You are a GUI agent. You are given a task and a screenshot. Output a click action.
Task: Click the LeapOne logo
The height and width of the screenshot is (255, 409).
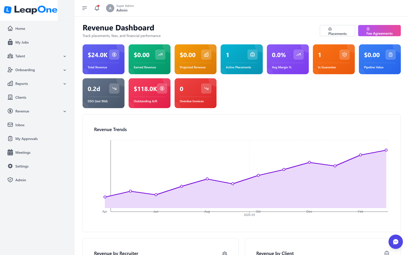tap(30, 10)
